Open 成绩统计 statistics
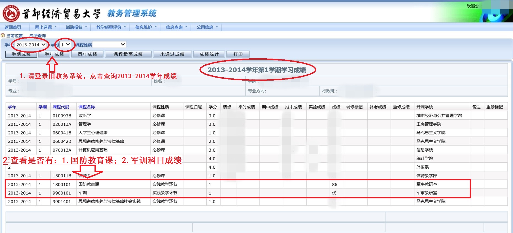The height and width of the screenshot is (233, 513). tap(209, 54)
